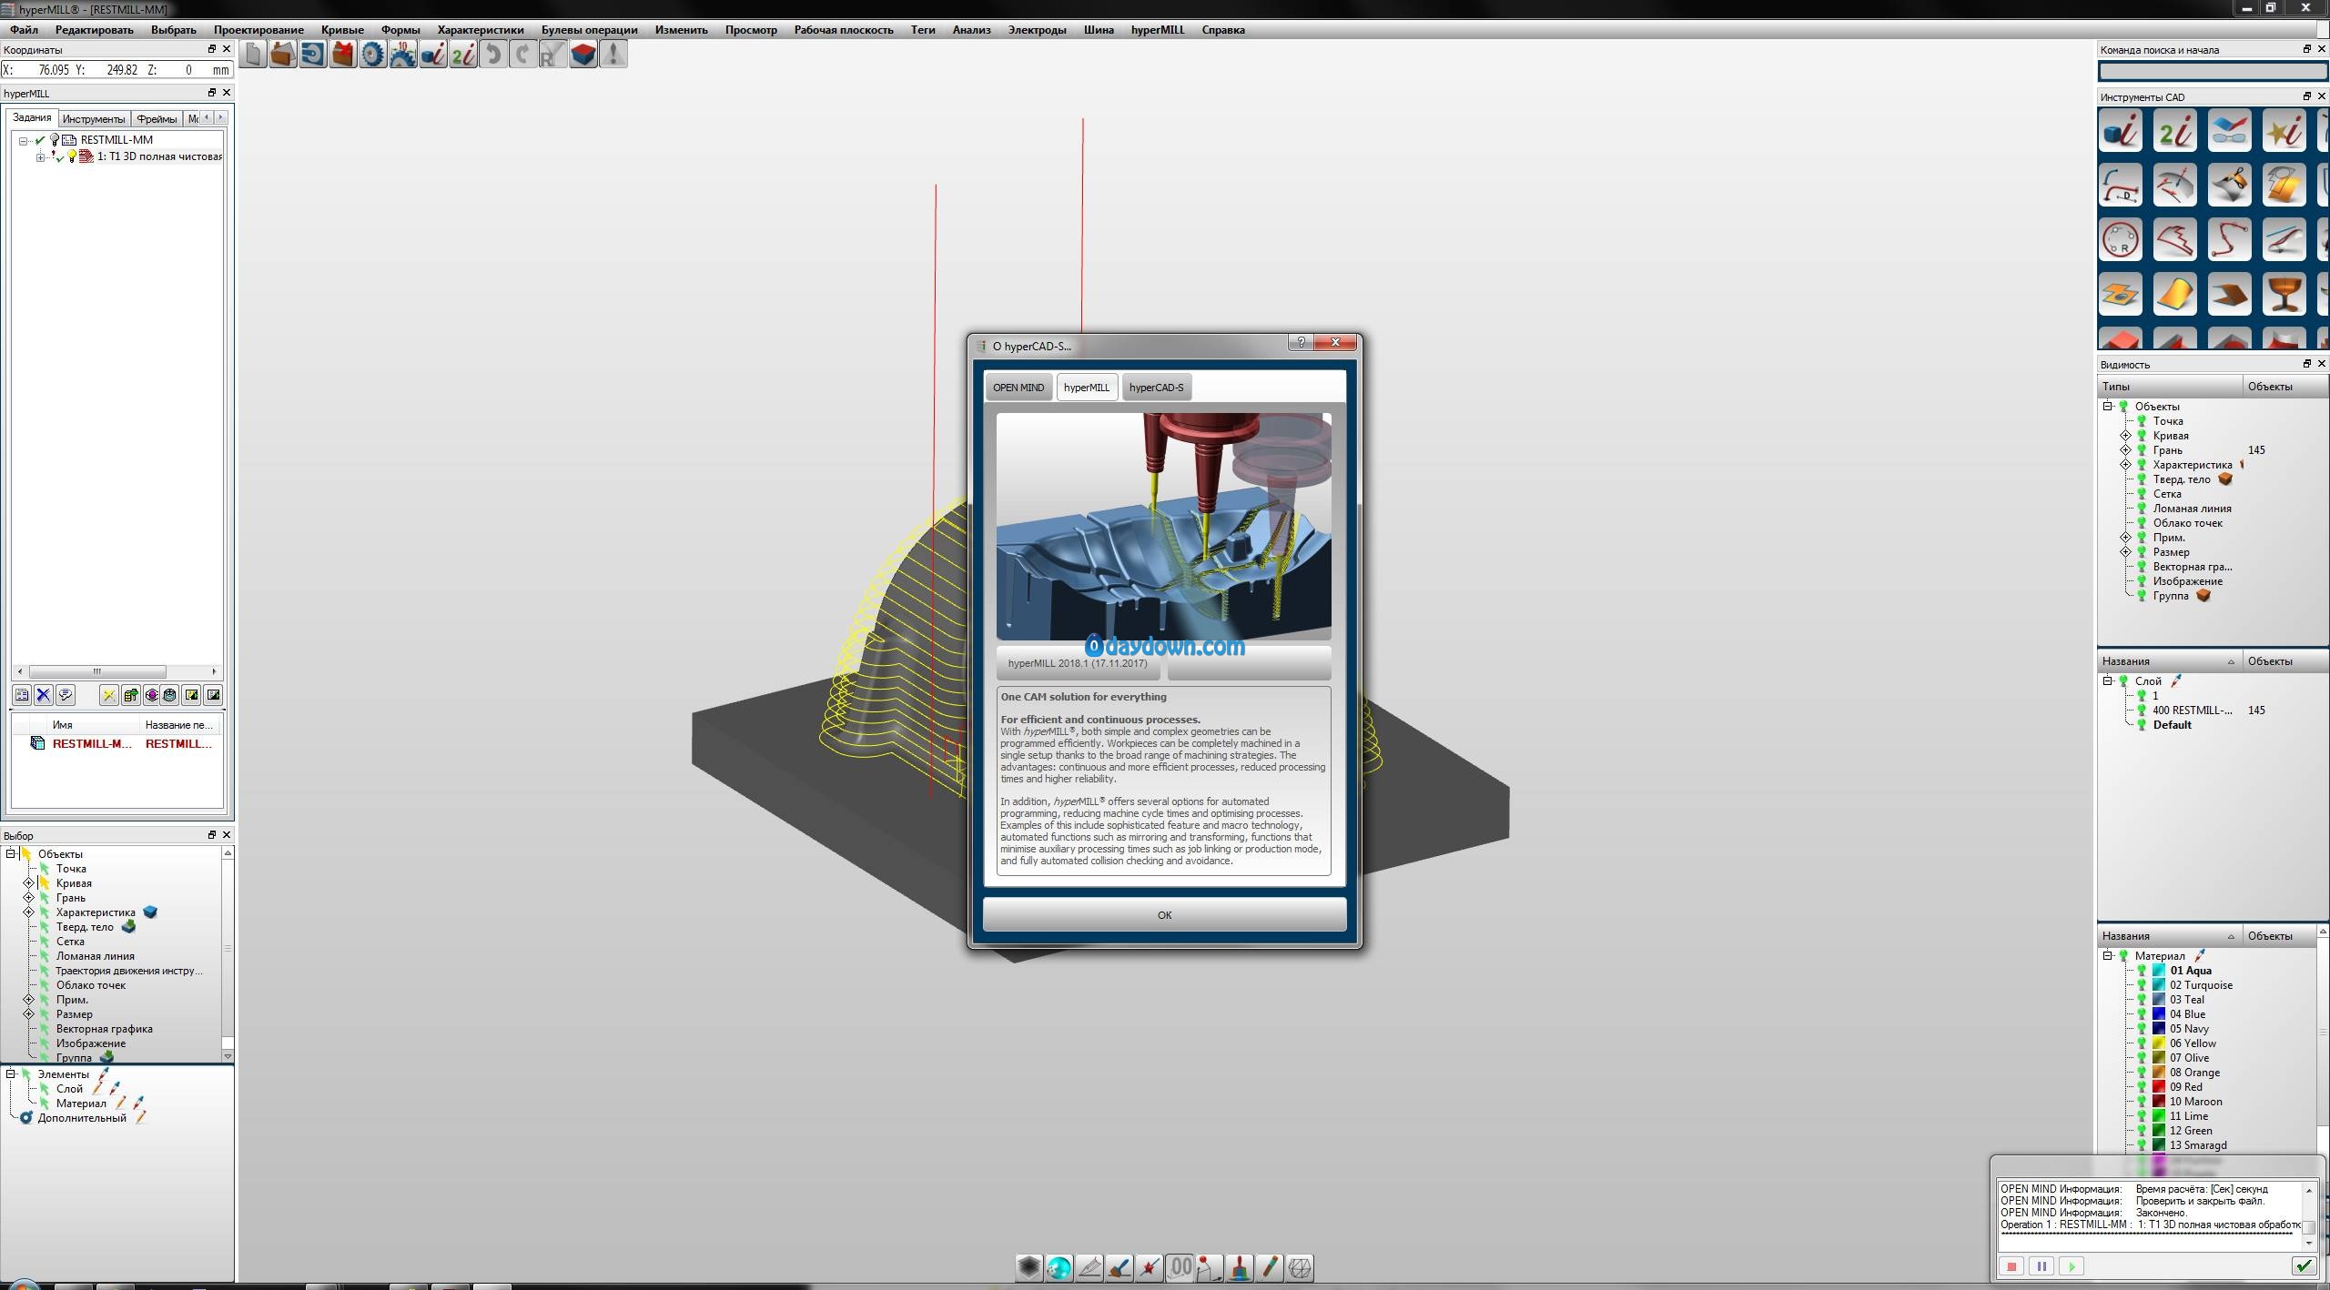Click the blue gear toolbar icon
The image size is (2330, 1290).
[373, 55]
